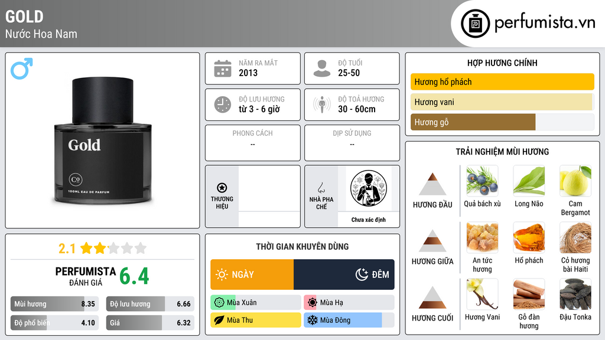
Task: Click the summer sun icon beside Mùa Hạ
Action: pyautogui.click(x=313, y=303)
